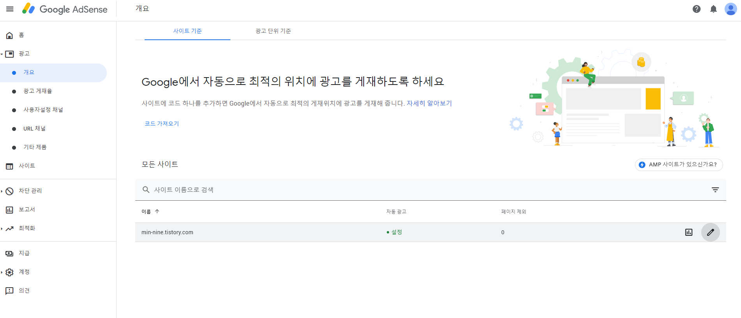Screen dimensions: 741x318
Task: Open the account profile avatar
Action: coord(730,9)
